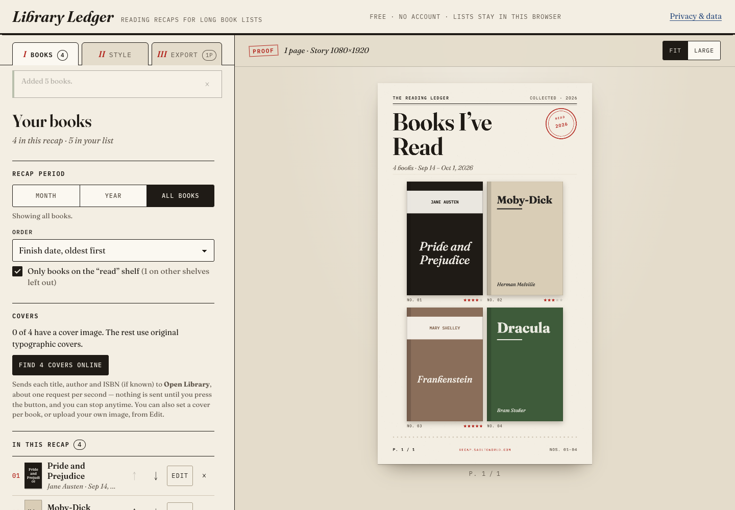Image resolution: width=735 pixels, height=510 pixels.
Task: Click the "Showing all books." text
Action: 42,216
